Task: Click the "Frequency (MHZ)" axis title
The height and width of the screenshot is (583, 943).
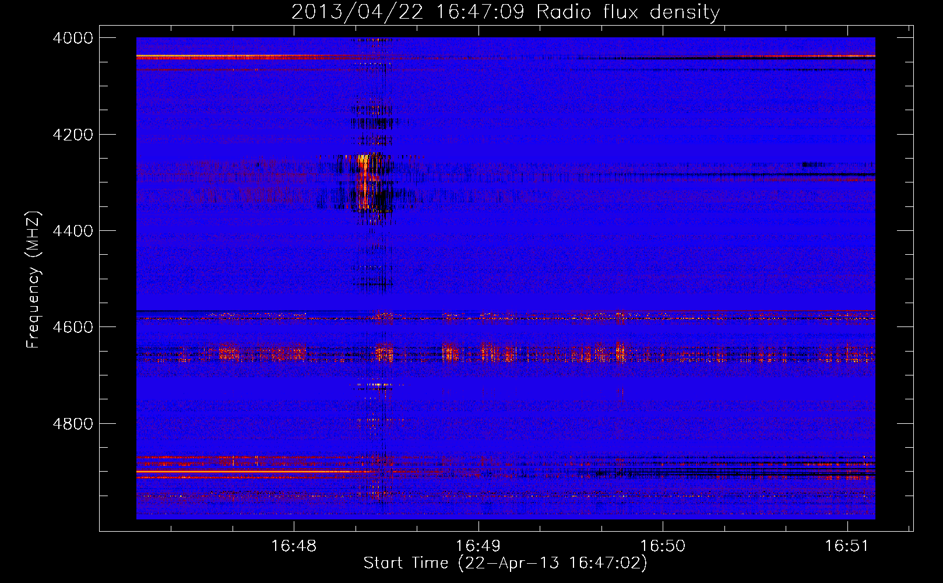Action: (33, 279)
